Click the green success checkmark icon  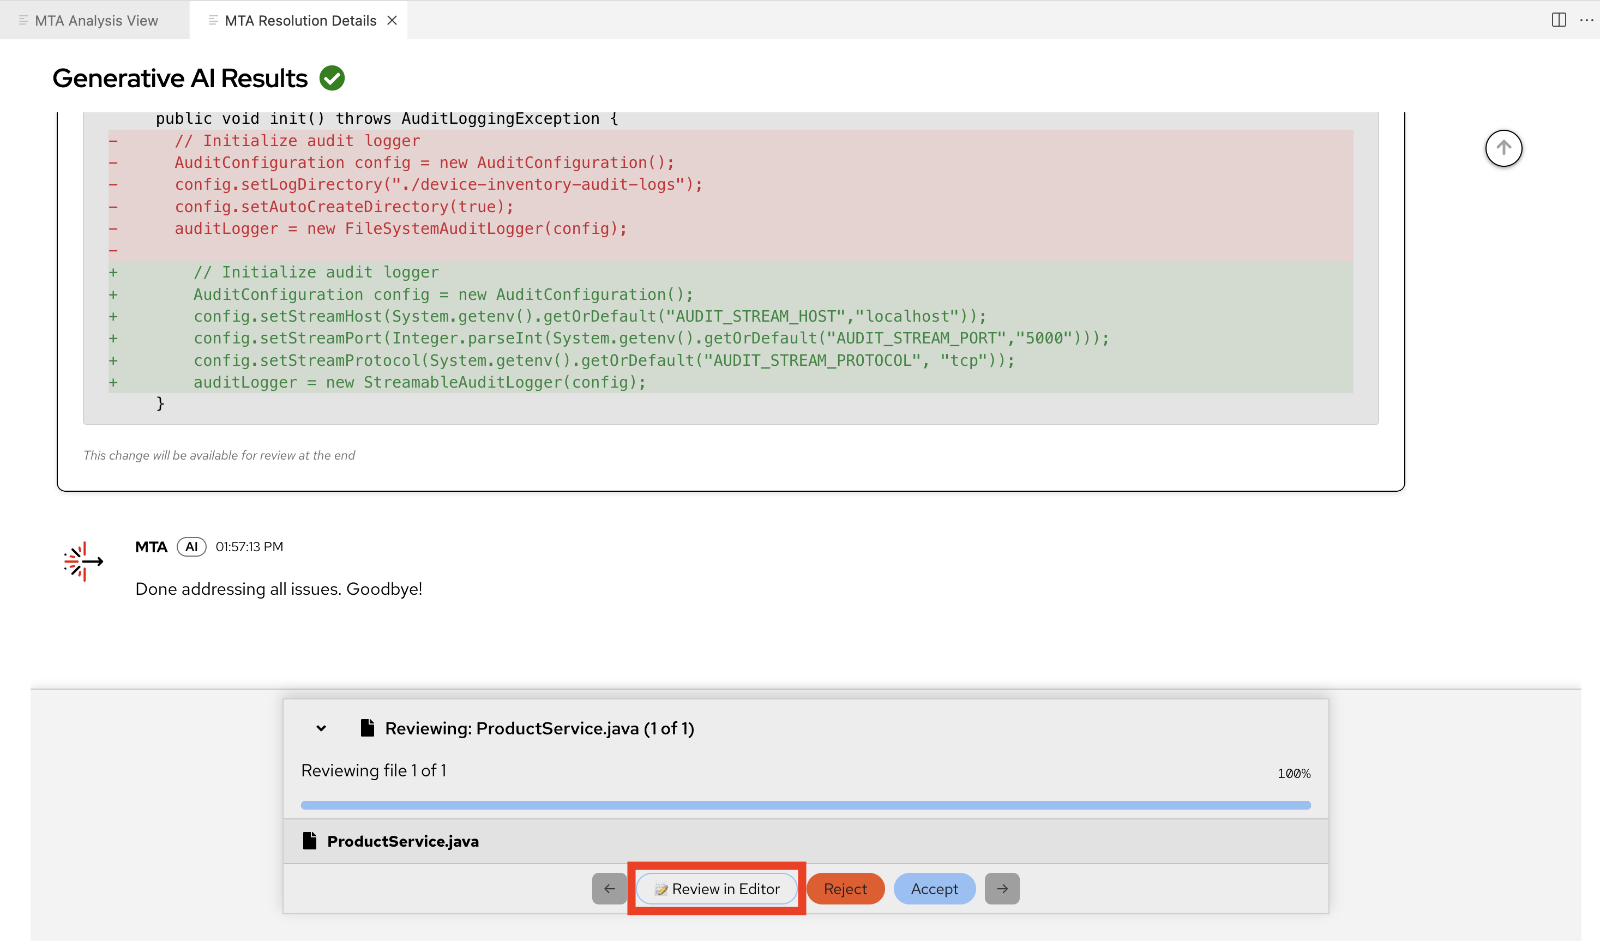[x=332, y=78]
